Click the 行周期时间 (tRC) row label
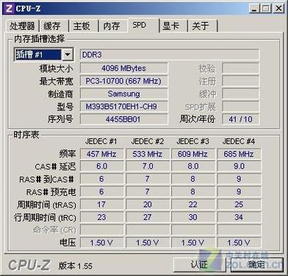288x276 pixels. (45, 218)
